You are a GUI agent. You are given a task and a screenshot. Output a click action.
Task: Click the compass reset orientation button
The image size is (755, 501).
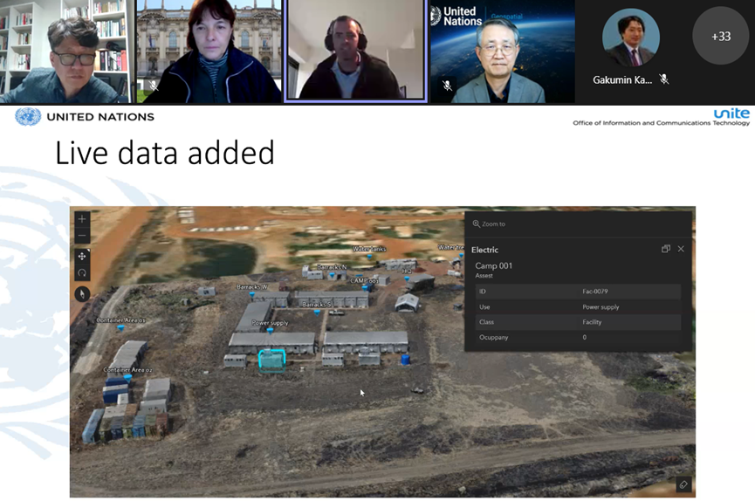coord(82,294)
